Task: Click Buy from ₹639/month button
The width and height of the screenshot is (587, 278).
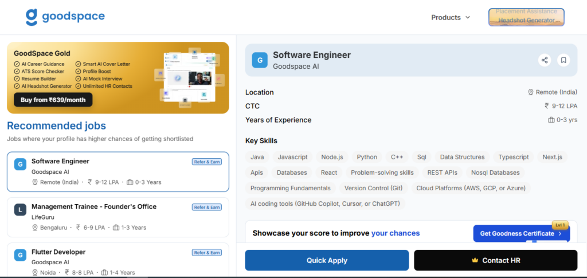Action: click(53, 100)
